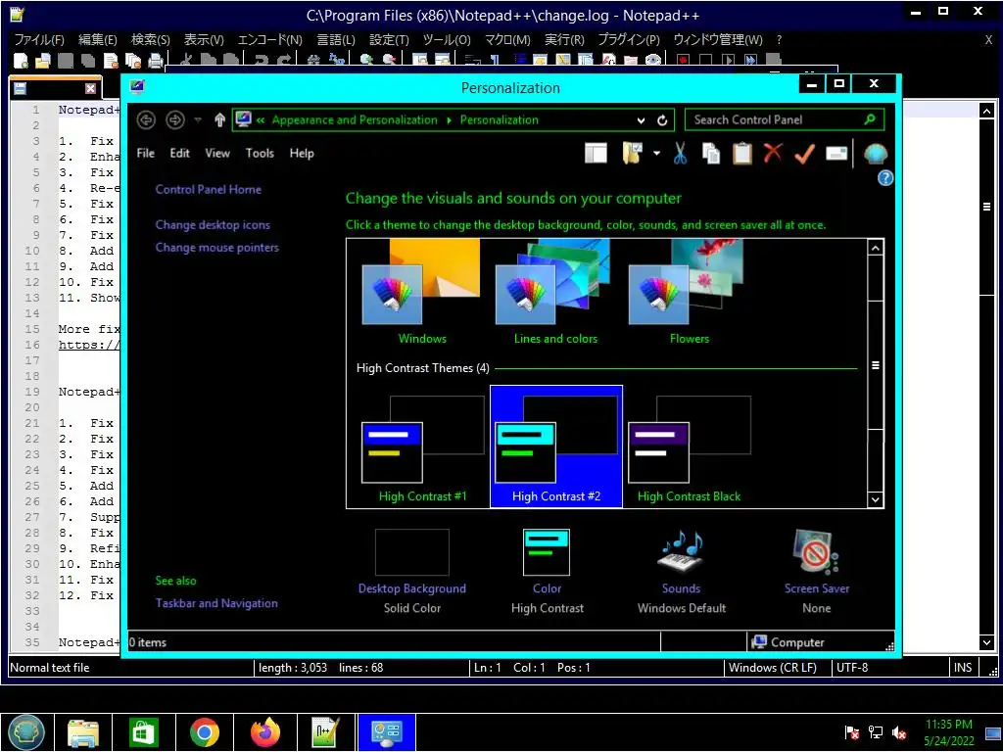This screenshot has height=752, width=1003.
Task: Open File menu in Personalization window
Action: coord(146,154)
